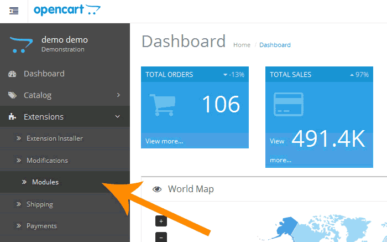Expand the Catalog menu chevron

coord(118,95)
